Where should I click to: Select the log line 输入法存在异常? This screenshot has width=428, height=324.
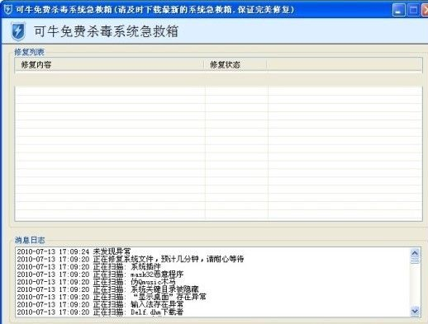(x=100, y=304)
